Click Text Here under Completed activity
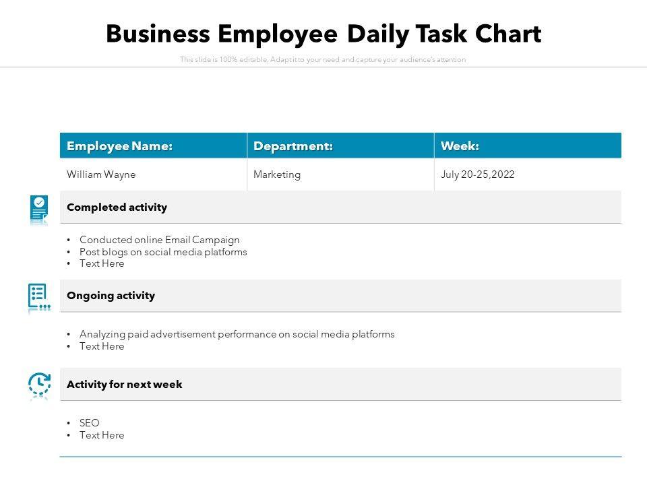The width and height of the screenshot is (647, 485). 102,264
